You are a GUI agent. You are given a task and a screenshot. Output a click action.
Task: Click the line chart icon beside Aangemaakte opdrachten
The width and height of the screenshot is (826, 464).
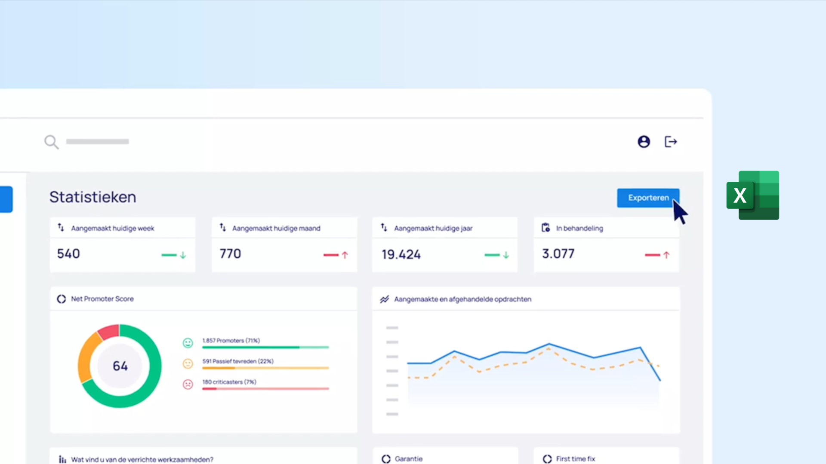pos(384,299)
